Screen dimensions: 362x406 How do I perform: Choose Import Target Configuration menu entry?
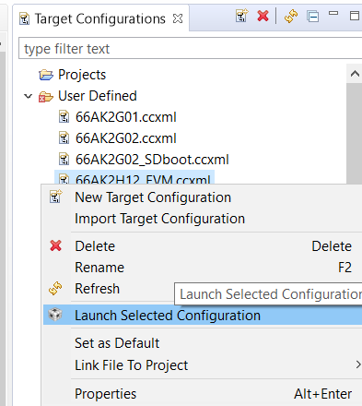click(203, 219)
